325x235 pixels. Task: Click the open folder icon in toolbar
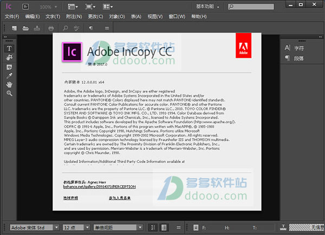(x=25, y=28)
